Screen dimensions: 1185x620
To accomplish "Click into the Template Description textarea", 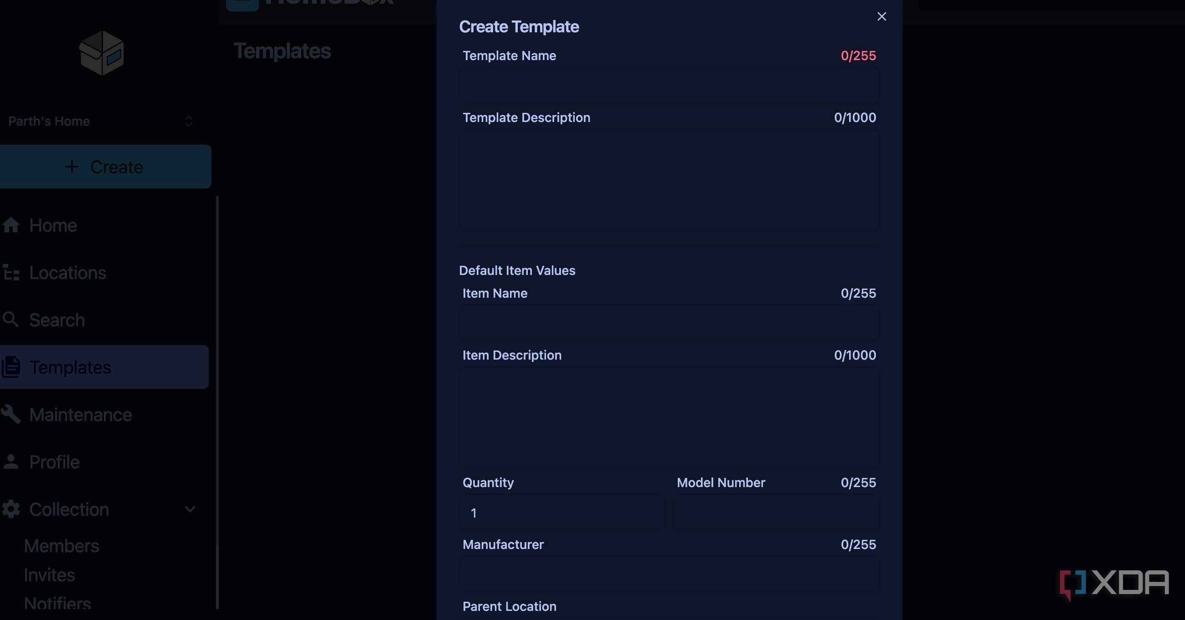I will 670,180.
